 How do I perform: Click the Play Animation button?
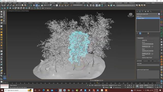pos(129,85)
